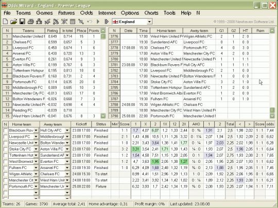This screenshot has height=208, width=278.
Task: Click the Home team header in fixtures table
Action: [166, 31]
